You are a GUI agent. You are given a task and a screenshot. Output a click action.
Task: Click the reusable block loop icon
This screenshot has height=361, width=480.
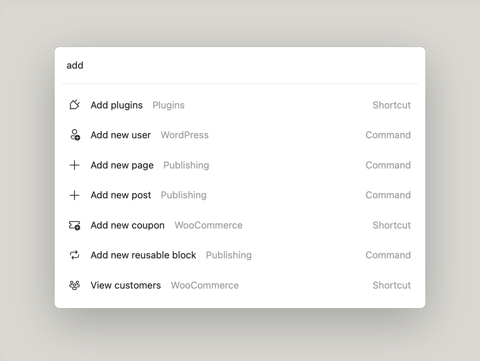tap(75, 255)
